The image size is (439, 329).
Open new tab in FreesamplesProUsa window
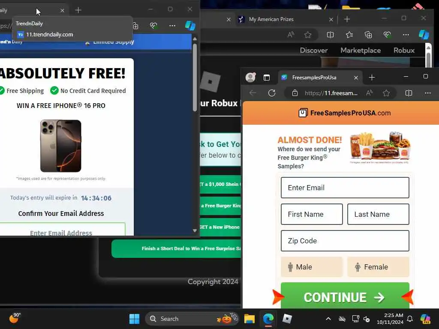(372, 78)
